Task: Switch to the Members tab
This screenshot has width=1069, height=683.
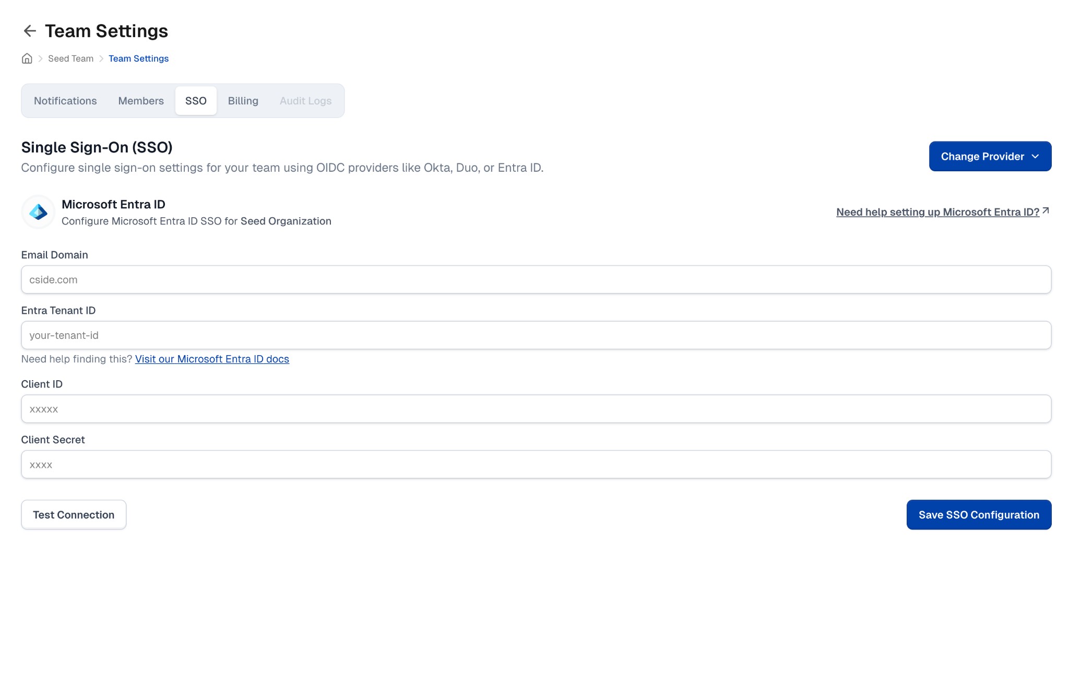Action: coord(140,100)
